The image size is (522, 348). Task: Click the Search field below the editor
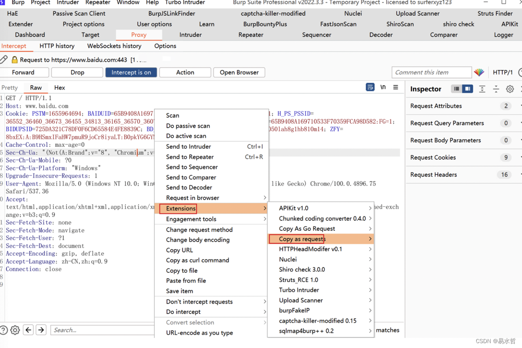102,330
